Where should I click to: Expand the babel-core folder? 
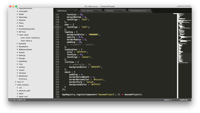click(x=17, y=96)
